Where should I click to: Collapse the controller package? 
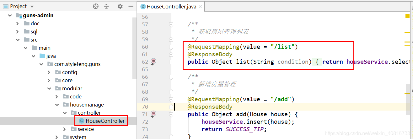65,113
